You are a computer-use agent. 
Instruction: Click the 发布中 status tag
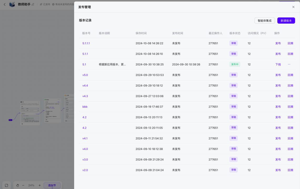tap(235, 64)
